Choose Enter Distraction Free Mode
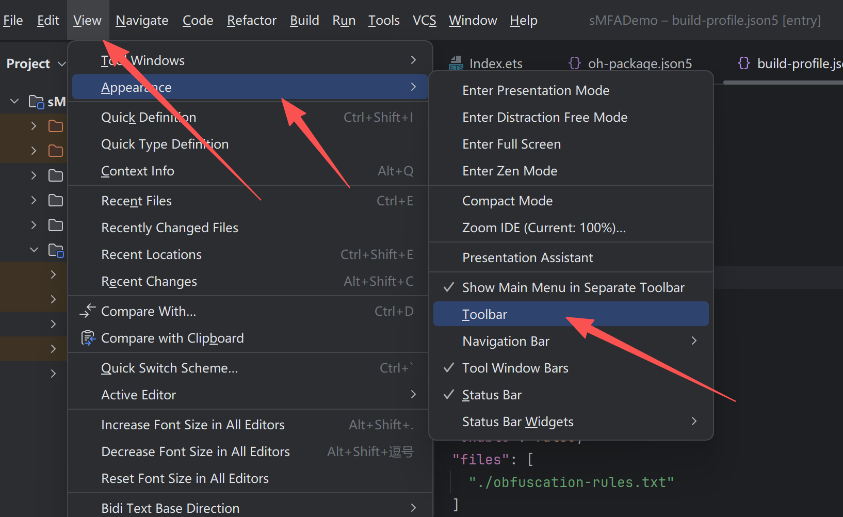The image size is (843, 517). pyautogui.click(x=571, y=117)
